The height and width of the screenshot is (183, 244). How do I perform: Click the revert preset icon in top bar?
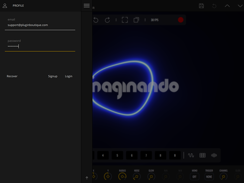coord(214,6)
